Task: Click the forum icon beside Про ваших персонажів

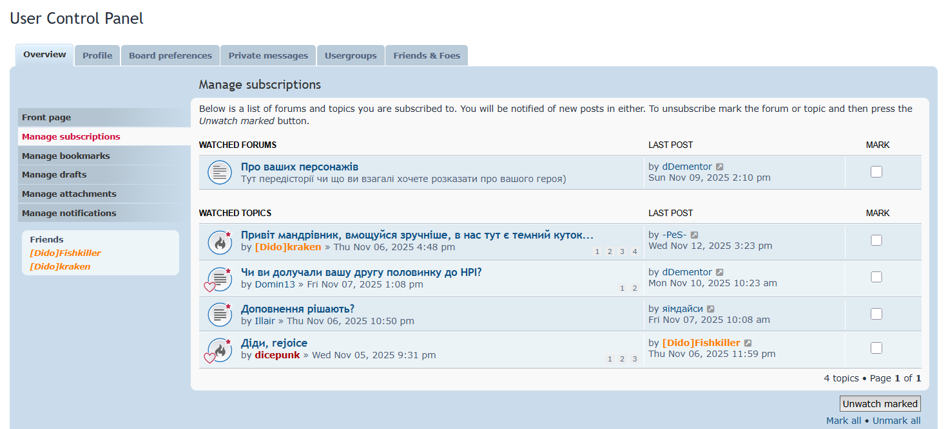Action: pyautogui.click(x=220, y=172)
